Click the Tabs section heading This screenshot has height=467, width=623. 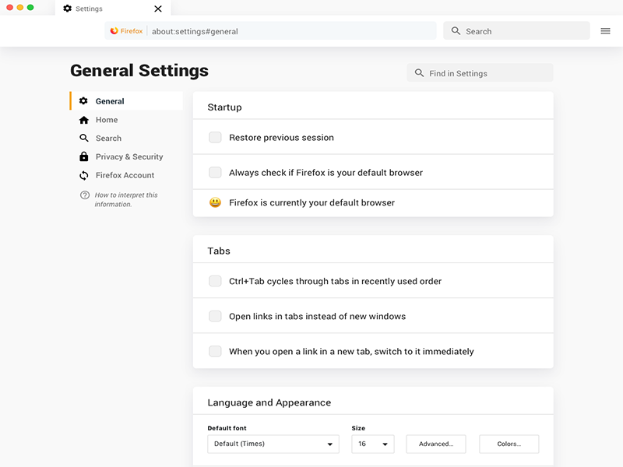click(x=219, y=251)
